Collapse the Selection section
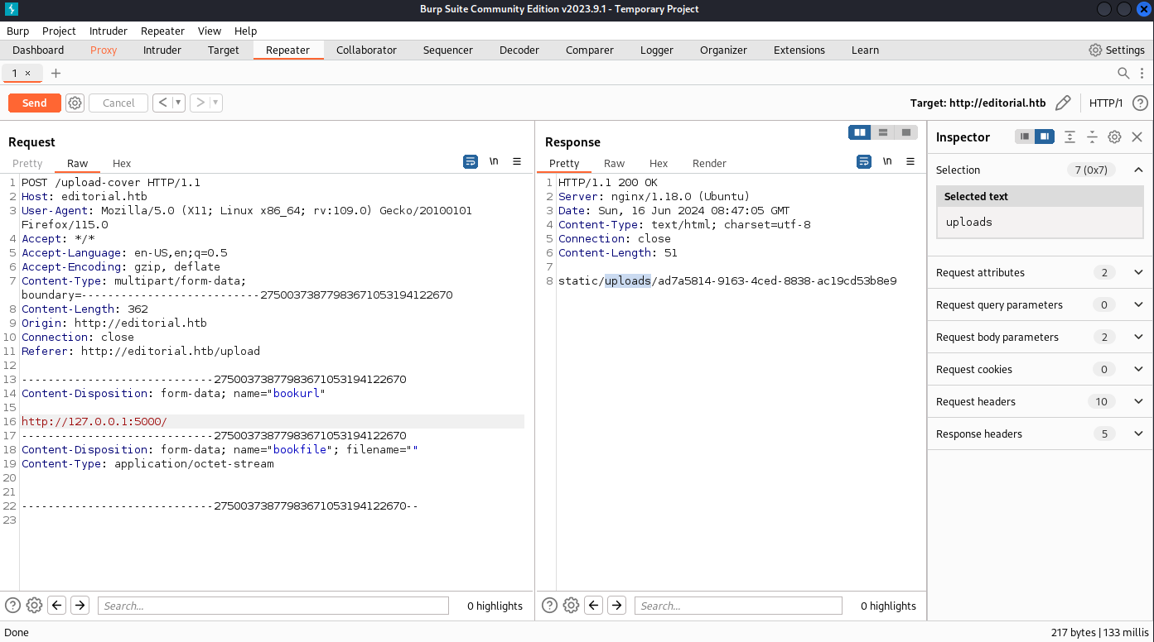Viewport: 1154px width, 642px height. (x=1138, y=170)
